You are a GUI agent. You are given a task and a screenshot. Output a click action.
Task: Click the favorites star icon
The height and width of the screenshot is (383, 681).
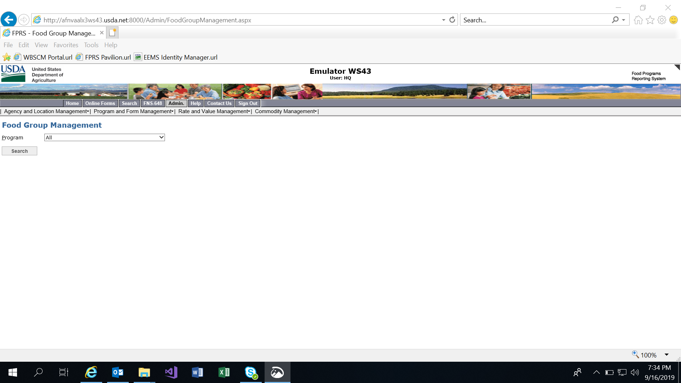click(x=650, y=20)
